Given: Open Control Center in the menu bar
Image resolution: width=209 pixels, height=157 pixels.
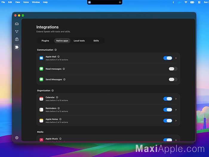Looking at the screenshot, I should 199,2.
